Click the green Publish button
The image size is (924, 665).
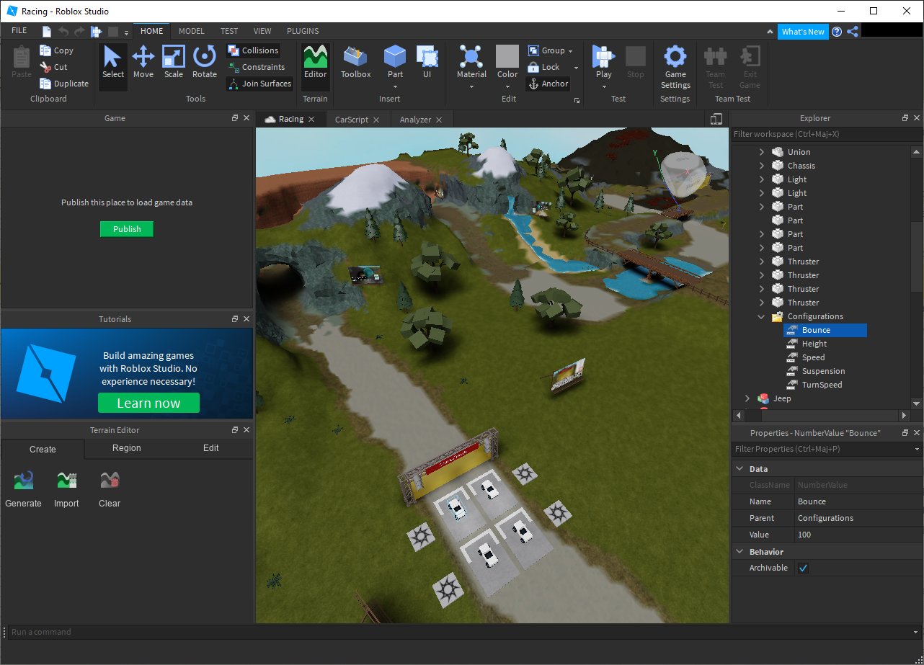click(127, 229)
